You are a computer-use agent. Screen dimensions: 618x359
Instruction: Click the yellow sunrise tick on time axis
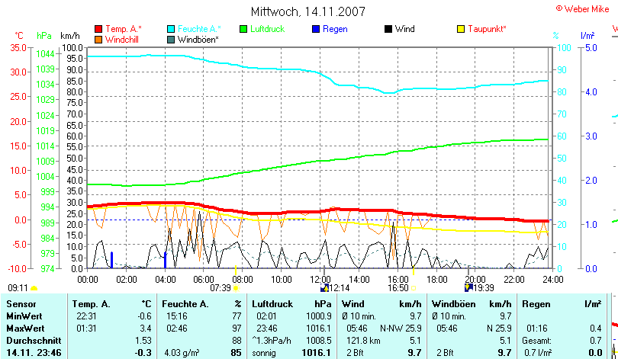coord(236,271)
